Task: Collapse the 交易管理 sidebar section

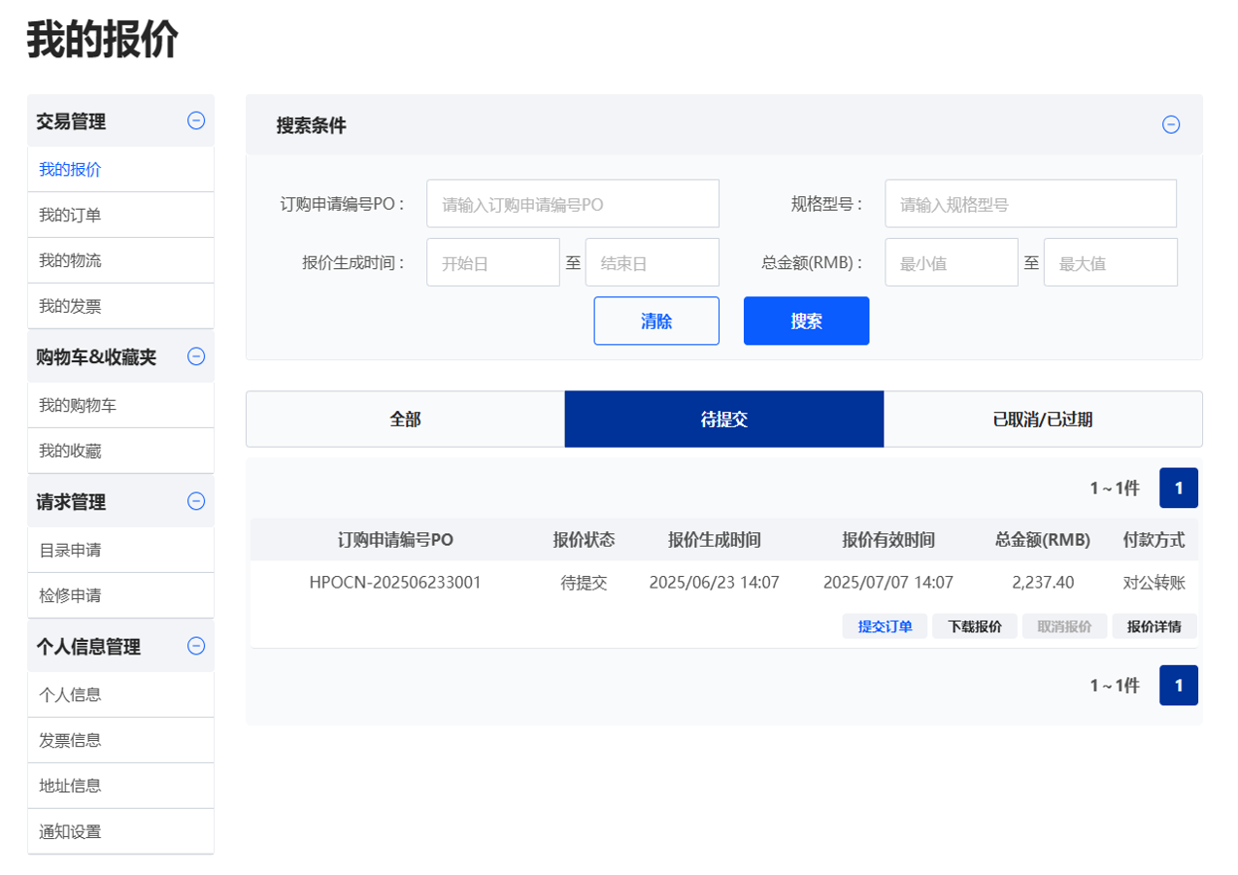Action: click(x=196, y=120)
